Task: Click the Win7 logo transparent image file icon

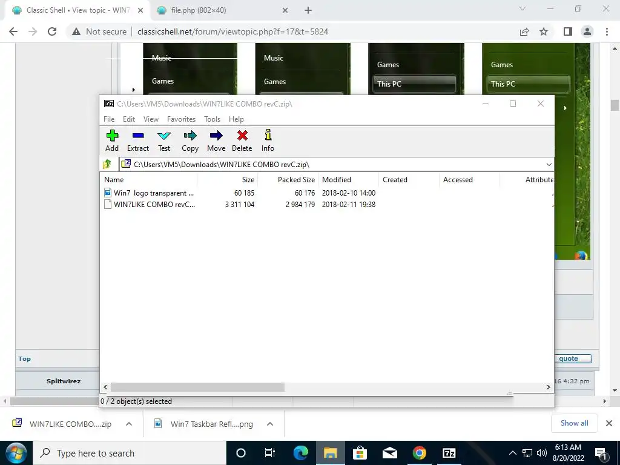Action: coord(108,193)
